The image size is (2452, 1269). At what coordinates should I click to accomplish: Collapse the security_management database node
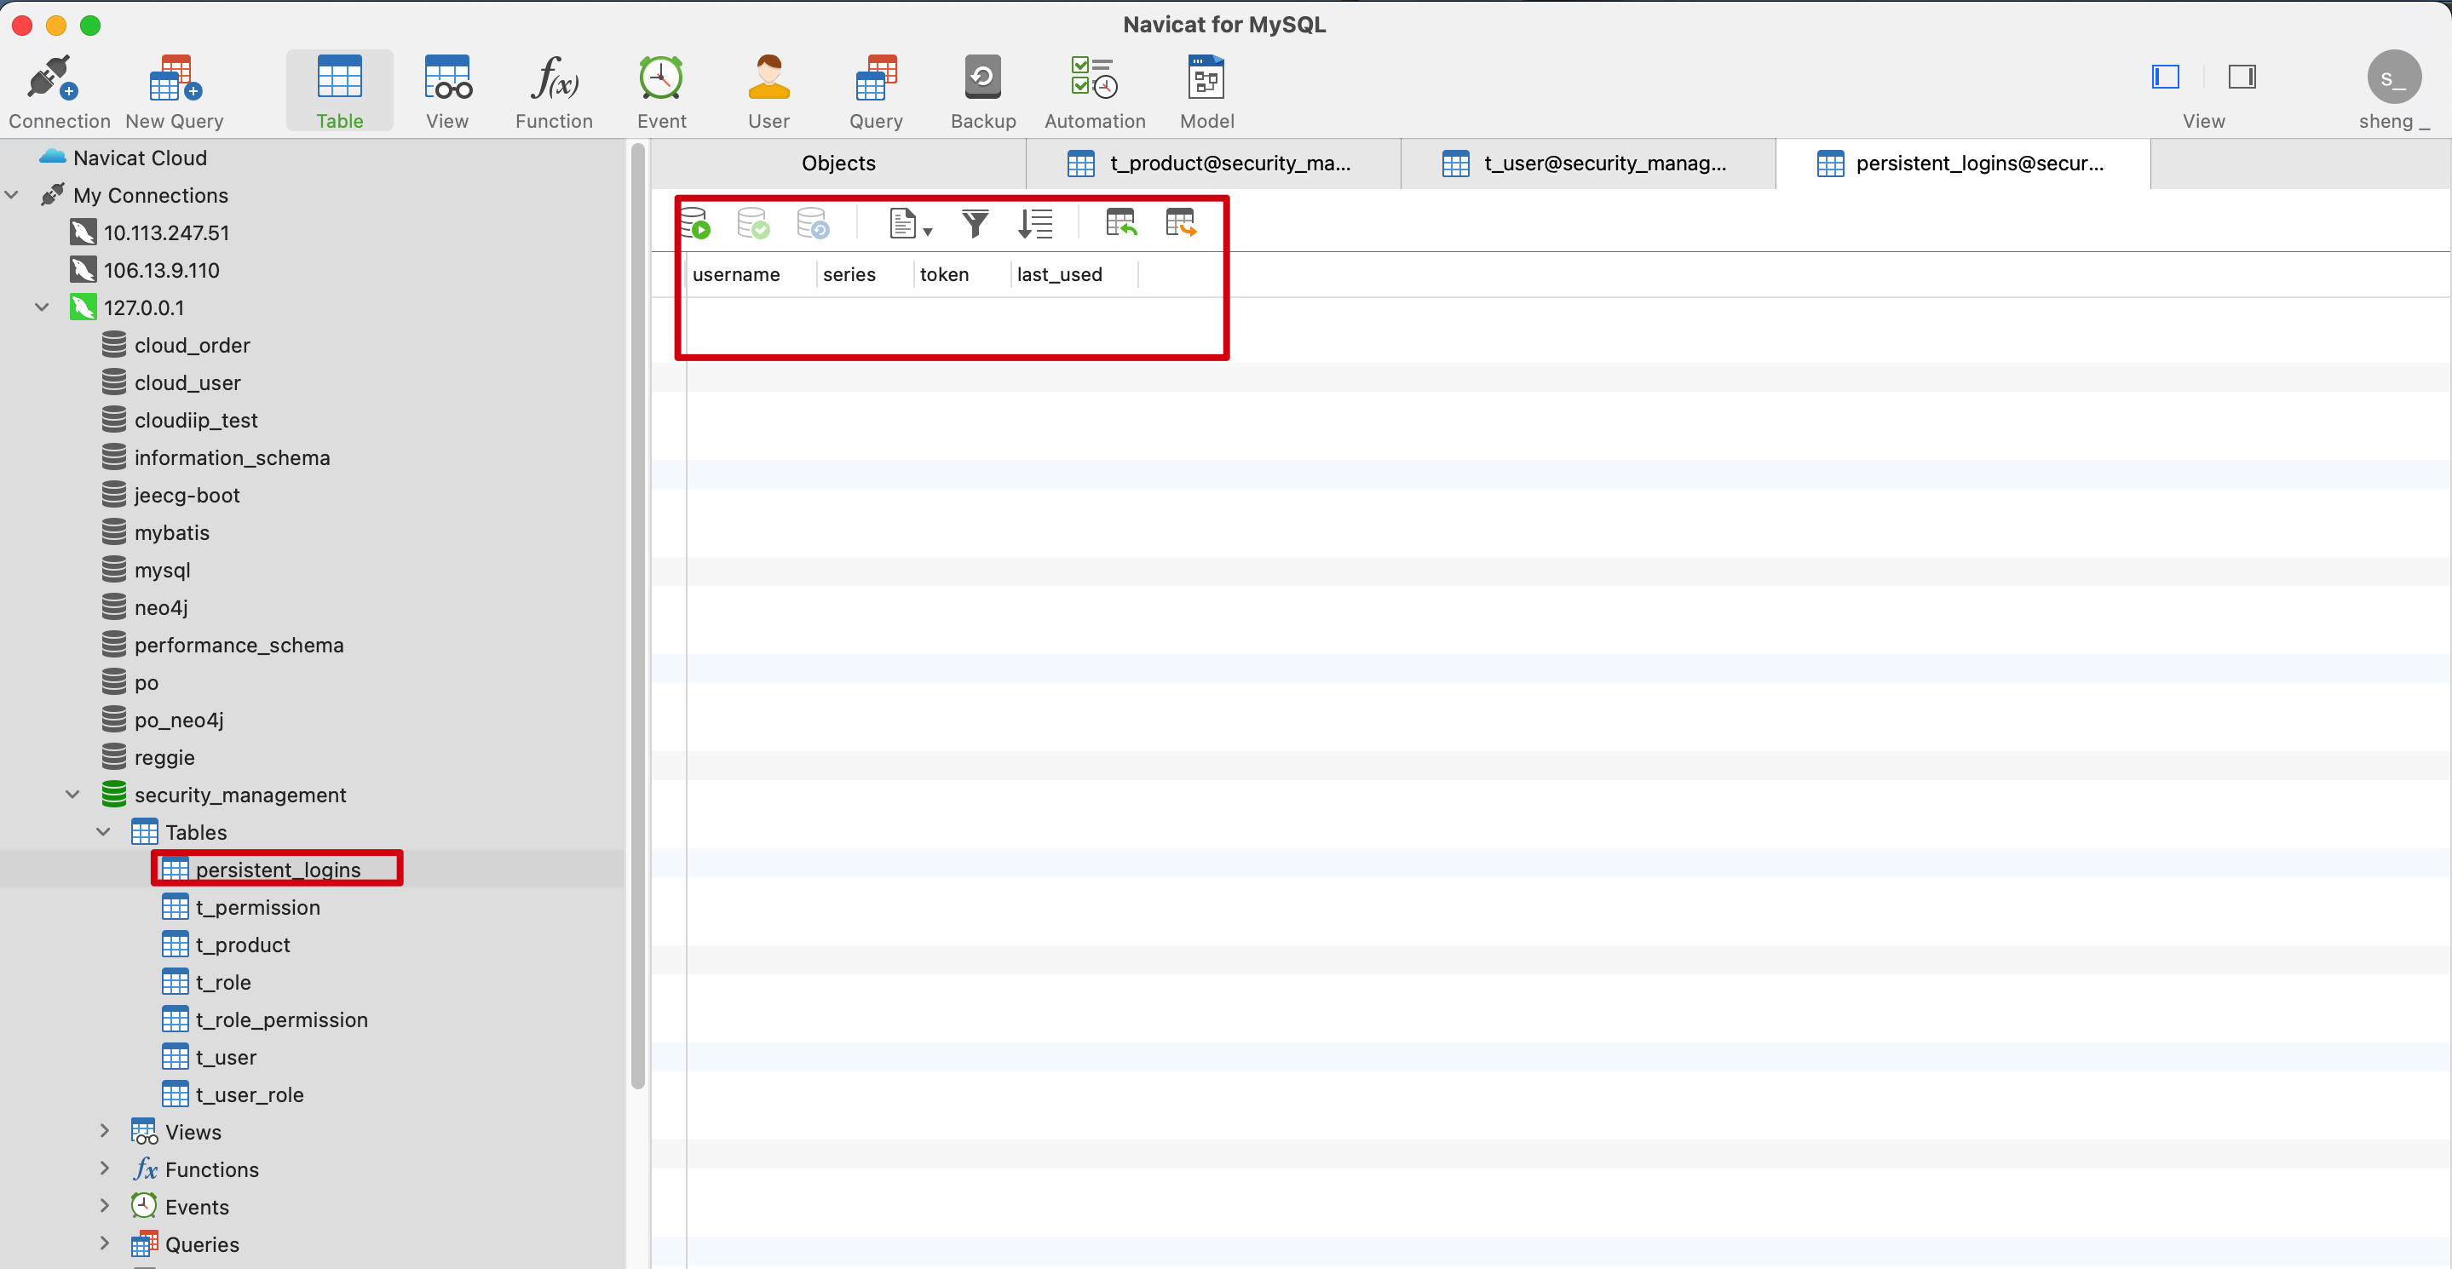(x=73, y=795)
